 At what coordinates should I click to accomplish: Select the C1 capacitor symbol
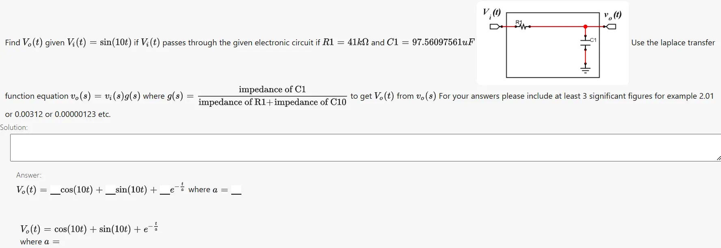point(585,42)
